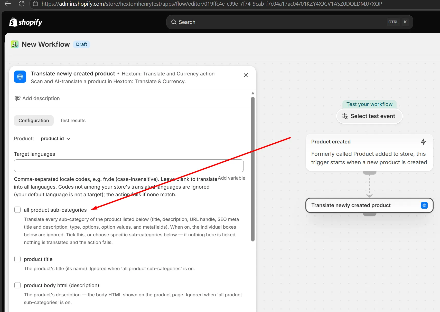This screenshot has width=440, height=312.
Task: Click the product title label
Action: coord(38,259)
